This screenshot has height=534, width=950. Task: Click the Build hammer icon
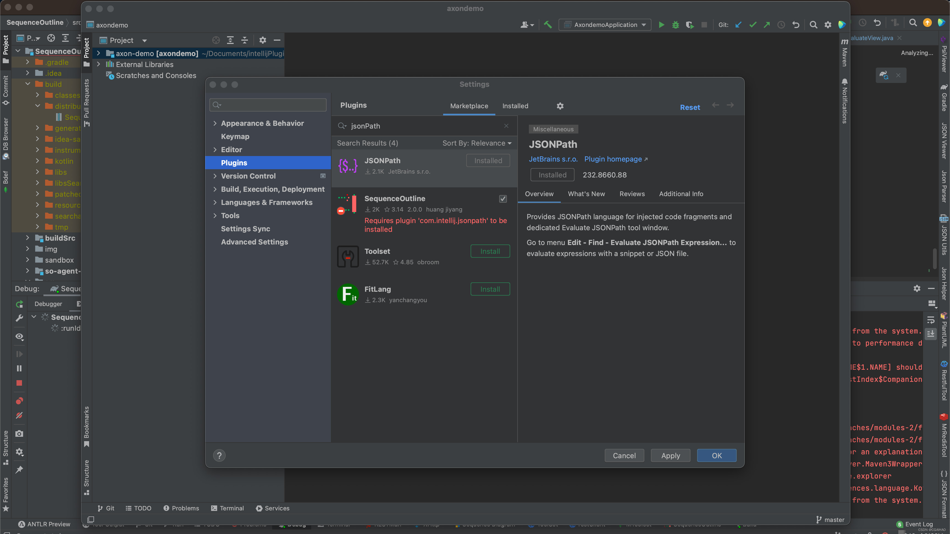[x=548, y=25]
